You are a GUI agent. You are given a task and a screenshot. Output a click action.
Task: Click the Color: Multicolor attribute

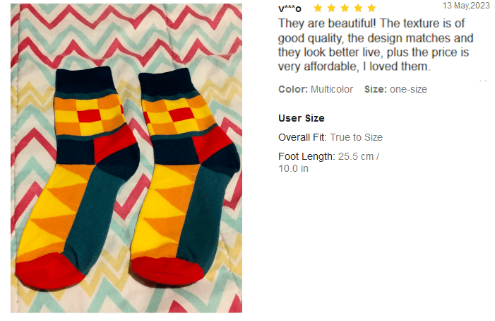(316, 90)
